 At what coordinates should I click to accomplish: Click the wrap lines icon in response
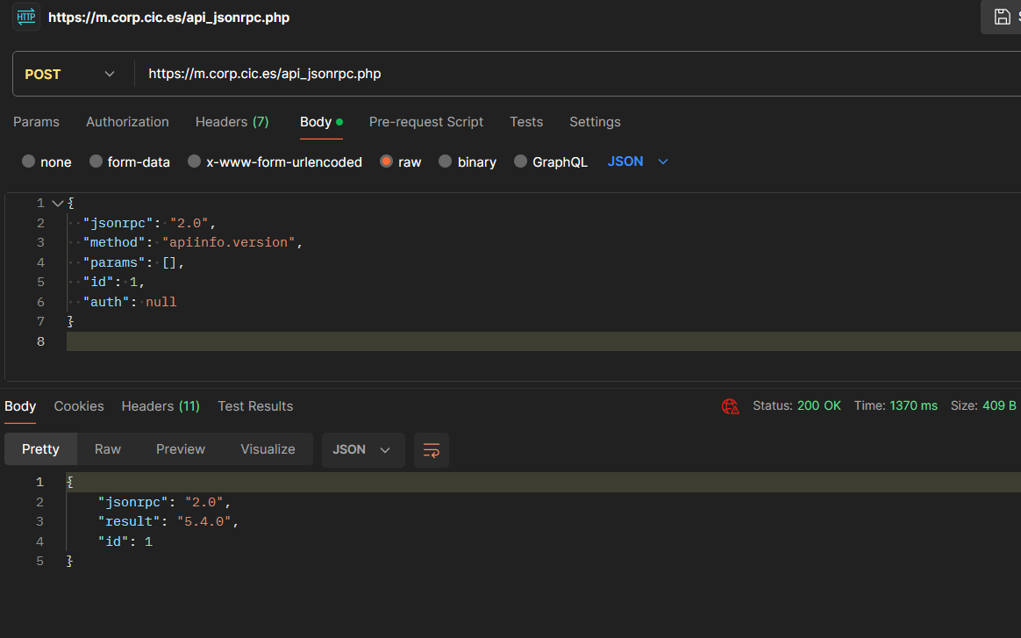(x=432, y=449)
